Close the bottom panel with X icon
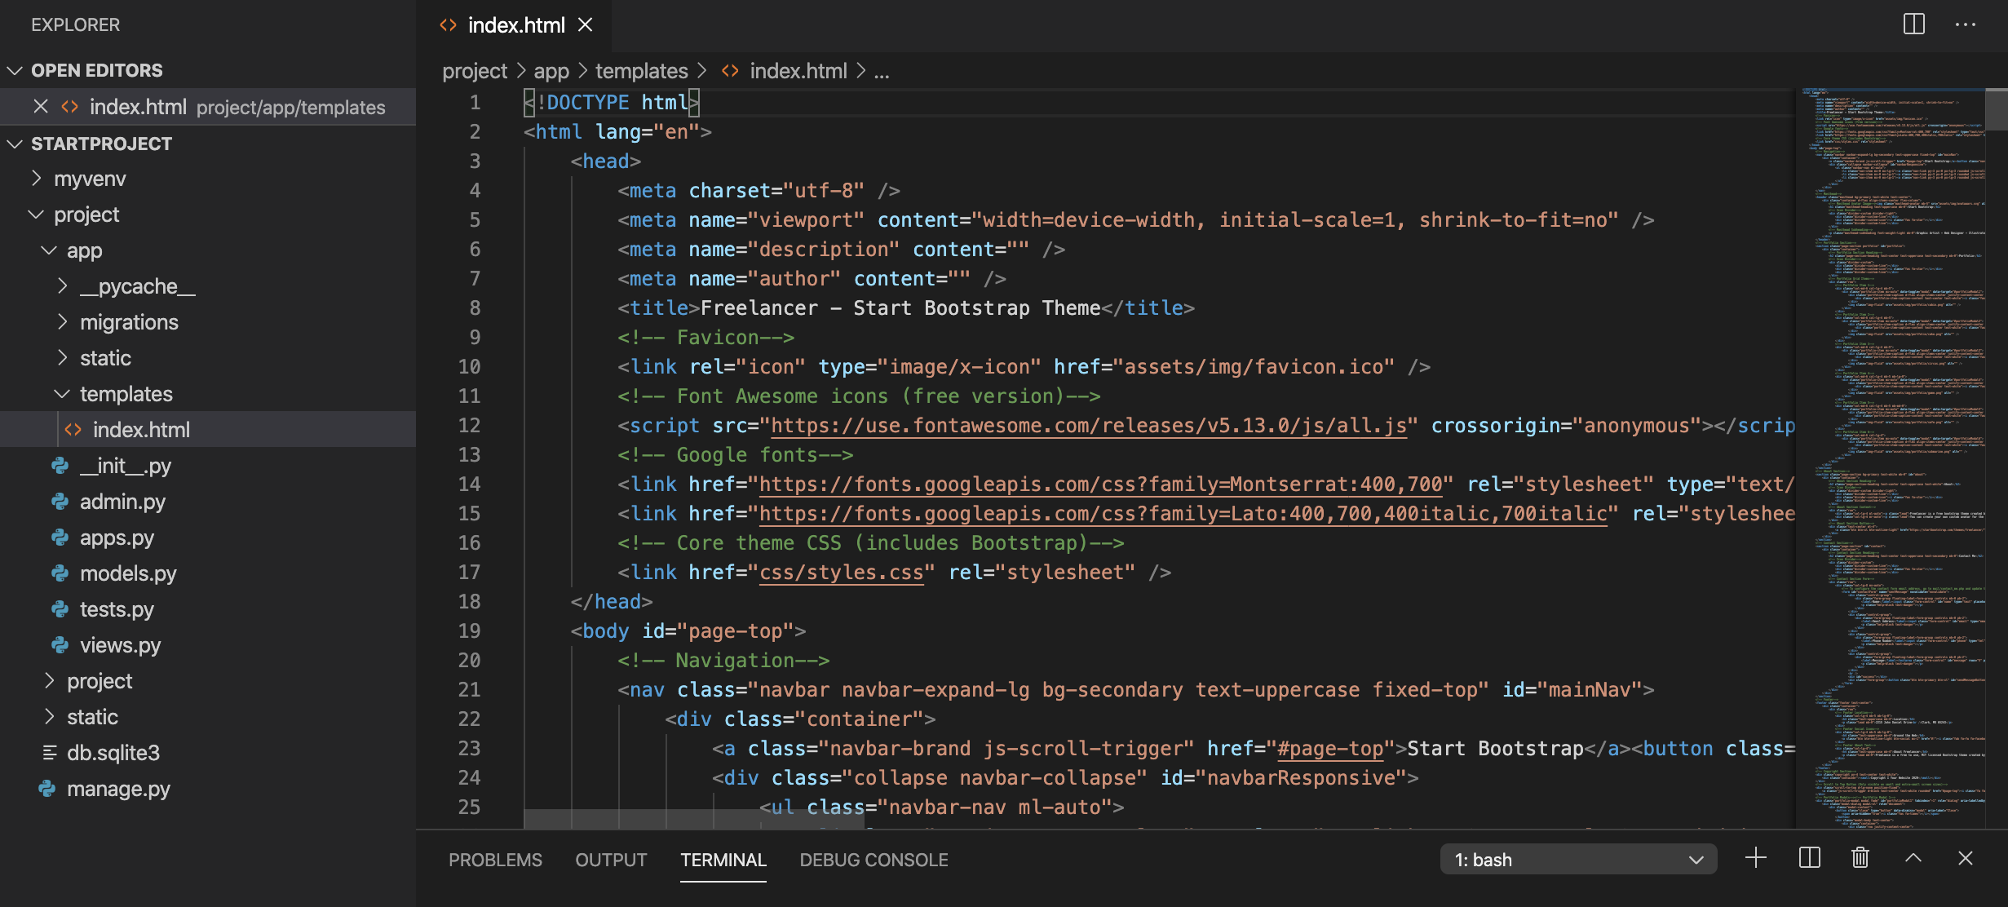Image resolution: width=2008 pixels, height=907 pixels. (x=1966, y=858)
